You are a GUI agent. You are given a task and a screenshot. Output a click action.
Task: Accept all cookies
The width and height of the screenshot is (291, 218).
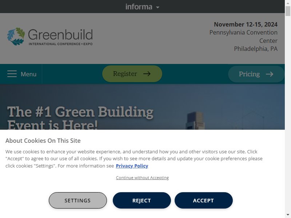click(204, 201)
